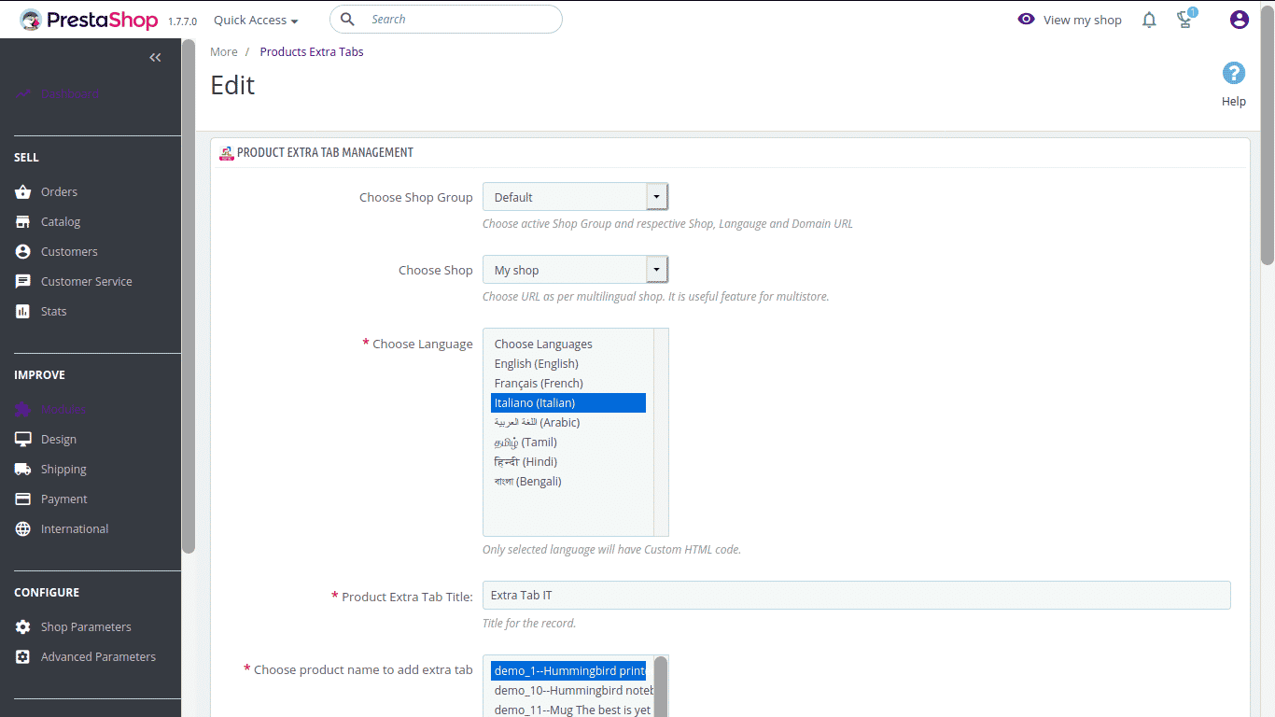
Task: Open the Choose Shop dropdown
Action: 575,270
